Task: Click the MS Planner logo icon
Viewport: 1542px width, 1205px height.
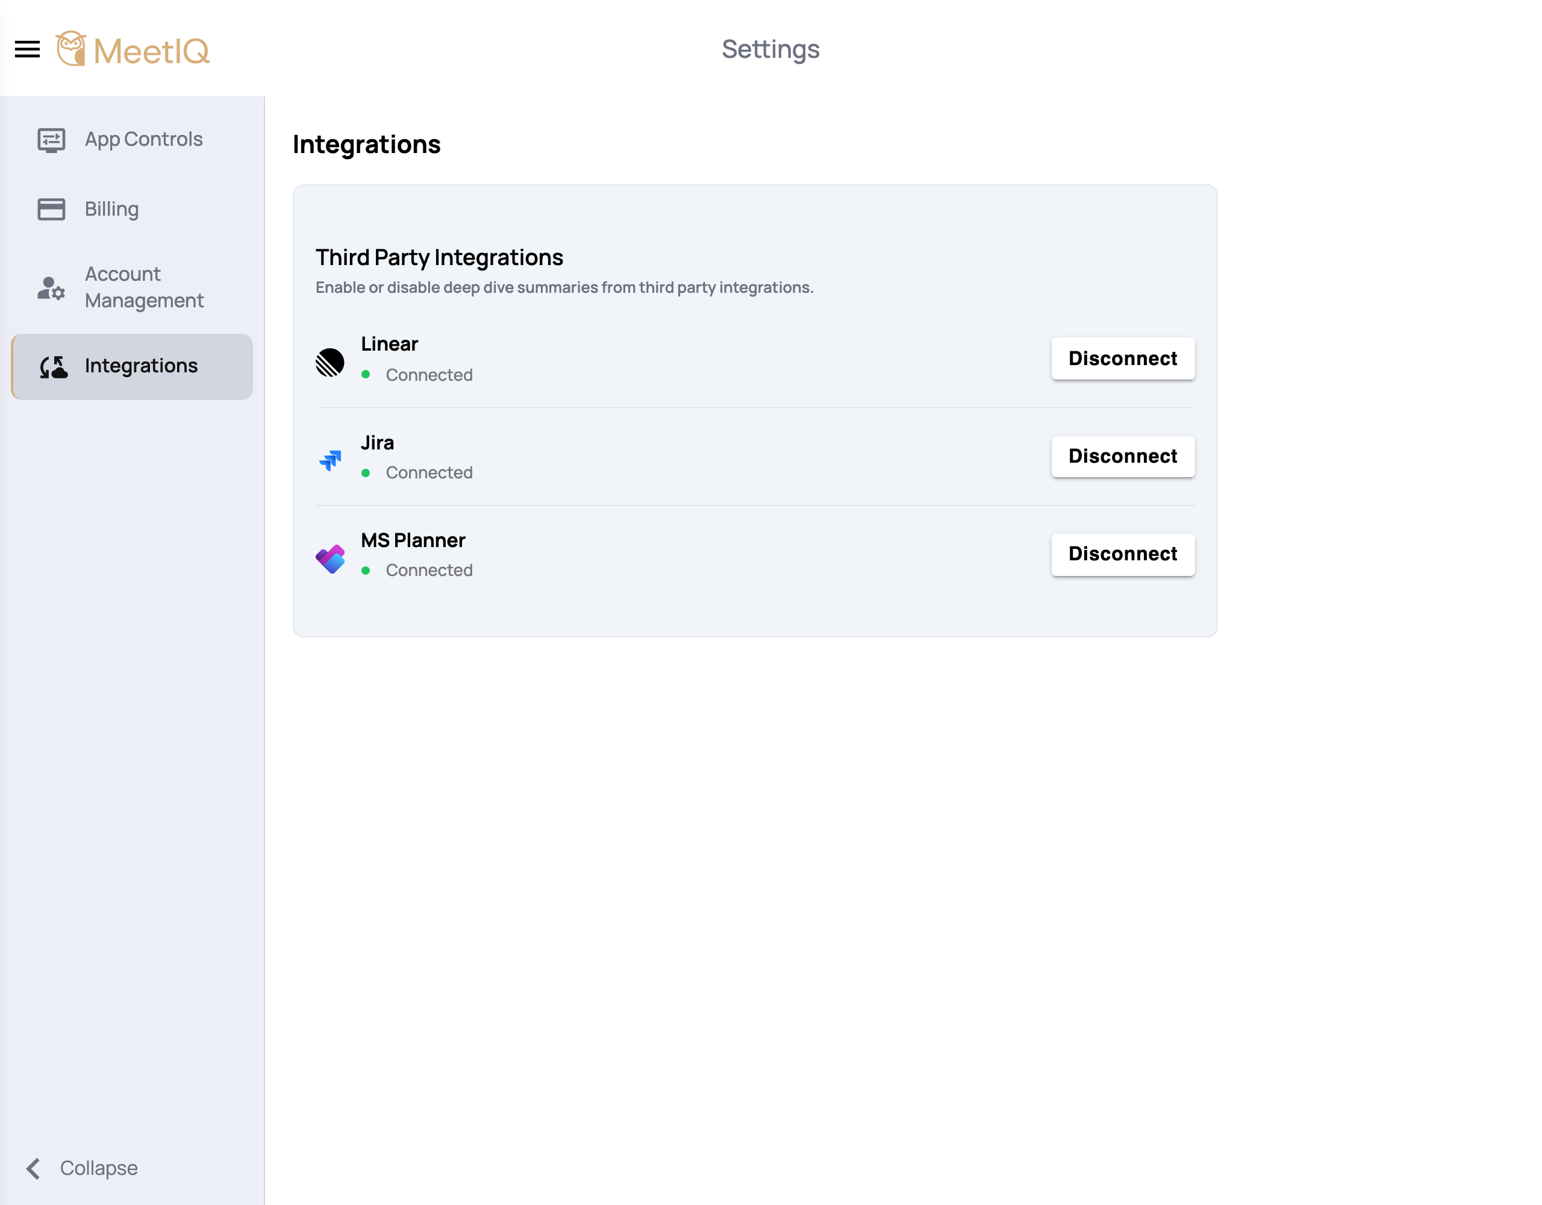Action: [x=329, y=559]
